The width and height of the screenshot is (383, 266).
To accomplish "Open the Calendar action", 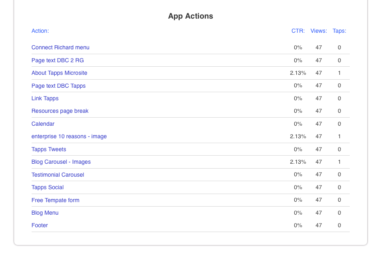I will click(x=43, y=124).
